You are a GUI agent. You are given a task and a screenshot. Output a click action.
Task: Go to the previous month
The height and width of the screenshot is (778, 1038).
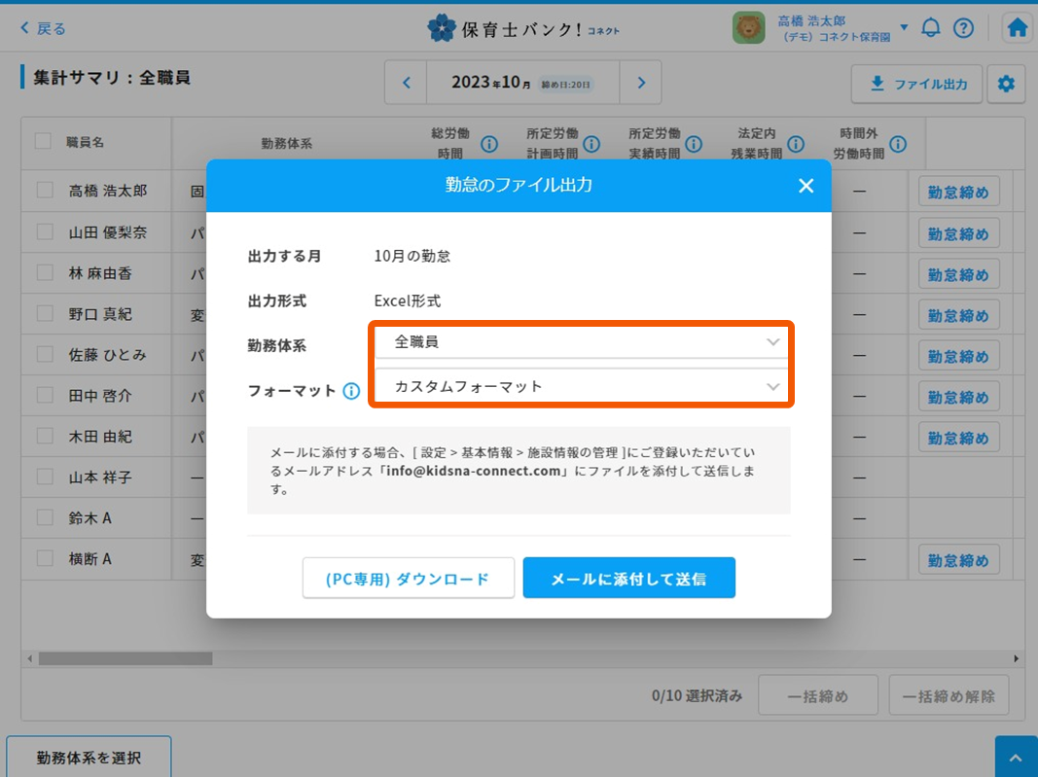coord(407,83)
